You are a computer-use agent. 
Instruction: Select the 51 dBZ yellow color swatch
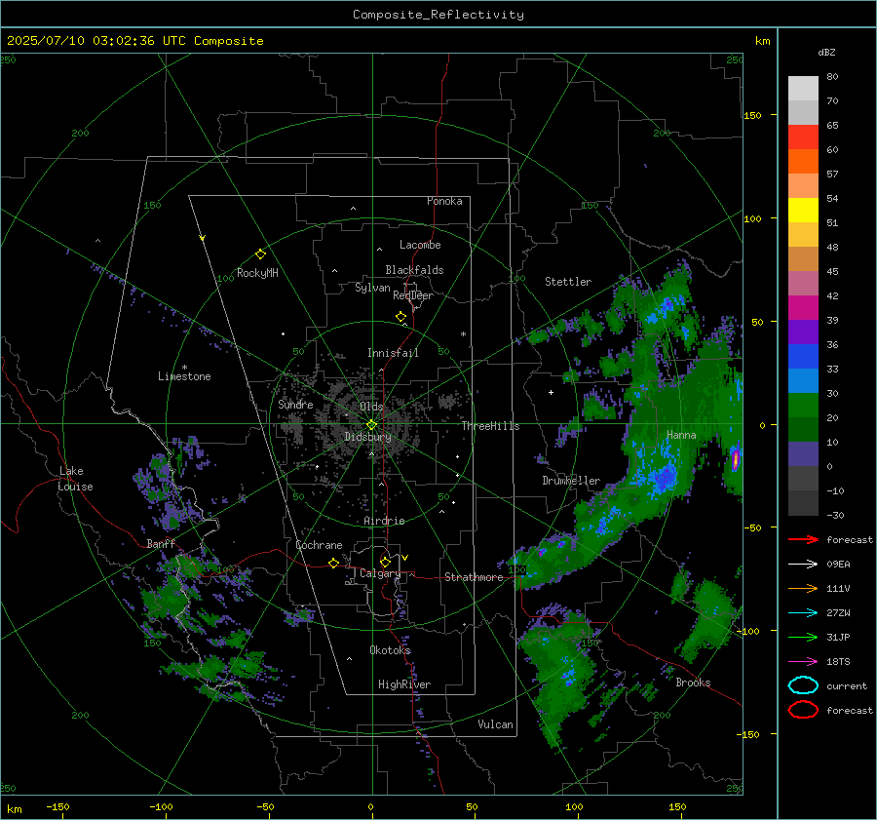pos(803,210)
